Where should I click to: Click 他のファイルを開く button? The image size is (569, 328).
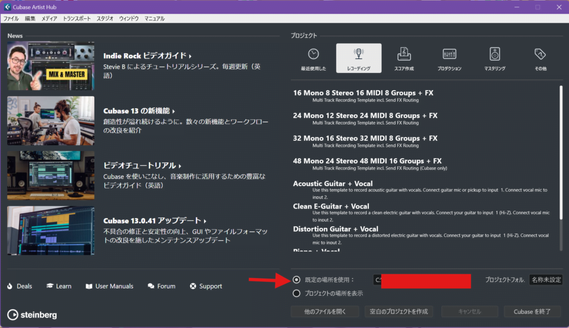pos(325,311)
